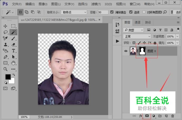Enable the 对所有图层 checkbox
This screenshot has width=182, height=120.
144,12
